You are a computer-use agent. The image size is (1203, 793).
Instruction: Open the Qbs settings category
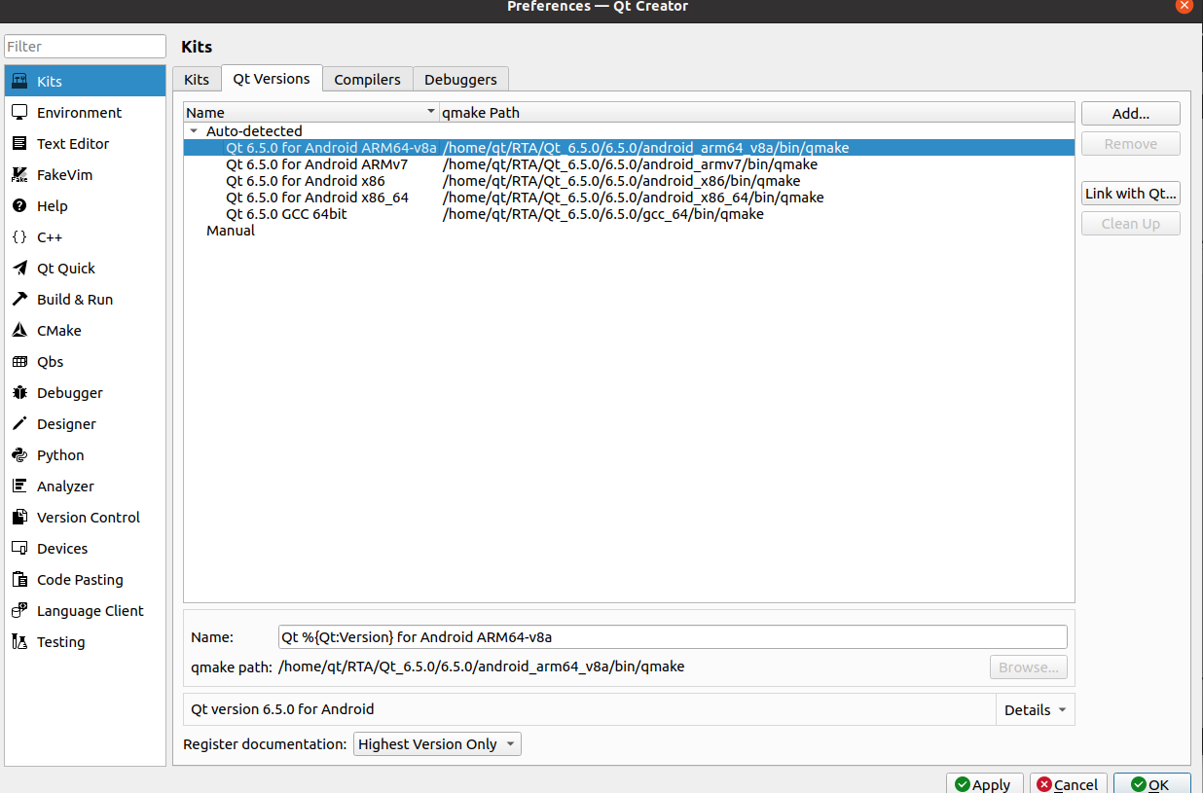pos(85,362)
